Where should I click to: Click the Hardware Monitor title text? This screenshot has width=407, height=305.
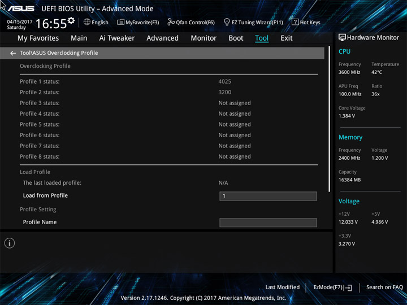373,38
